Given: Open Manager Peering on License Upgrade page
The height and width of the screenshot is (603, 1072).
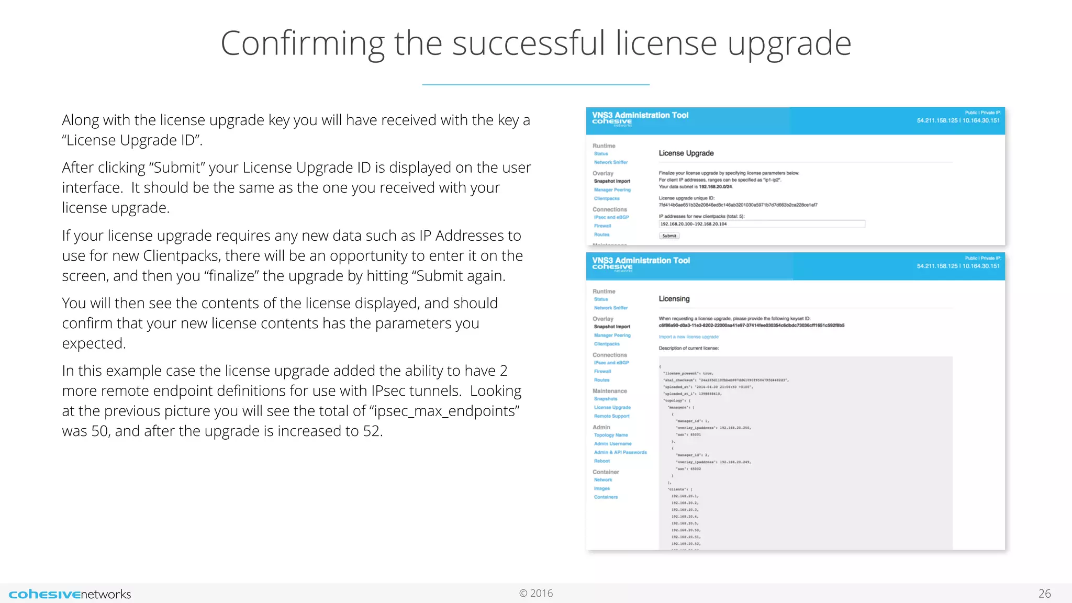Looking at the screenshot, I should [x=612, y=190].
